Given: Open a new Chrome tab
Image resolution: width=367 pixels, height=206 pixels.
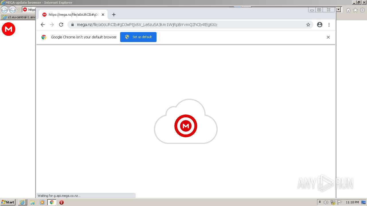Looking at the screenshot, I should click(114, 15).
